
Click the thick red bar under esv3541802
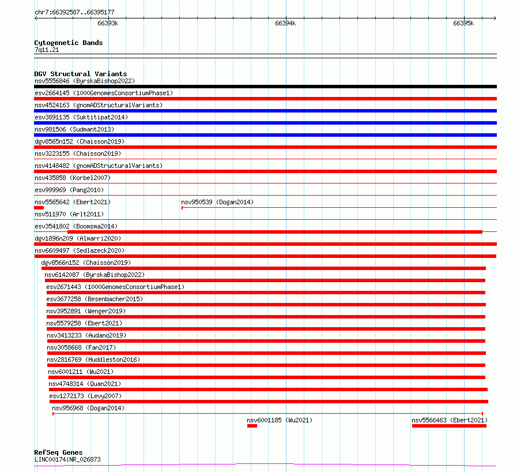pos(275,232)
